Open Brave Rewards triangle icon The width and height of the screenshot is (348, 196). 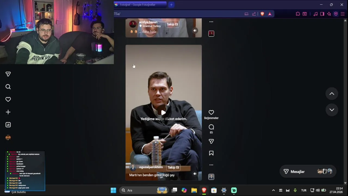point(270,14)
